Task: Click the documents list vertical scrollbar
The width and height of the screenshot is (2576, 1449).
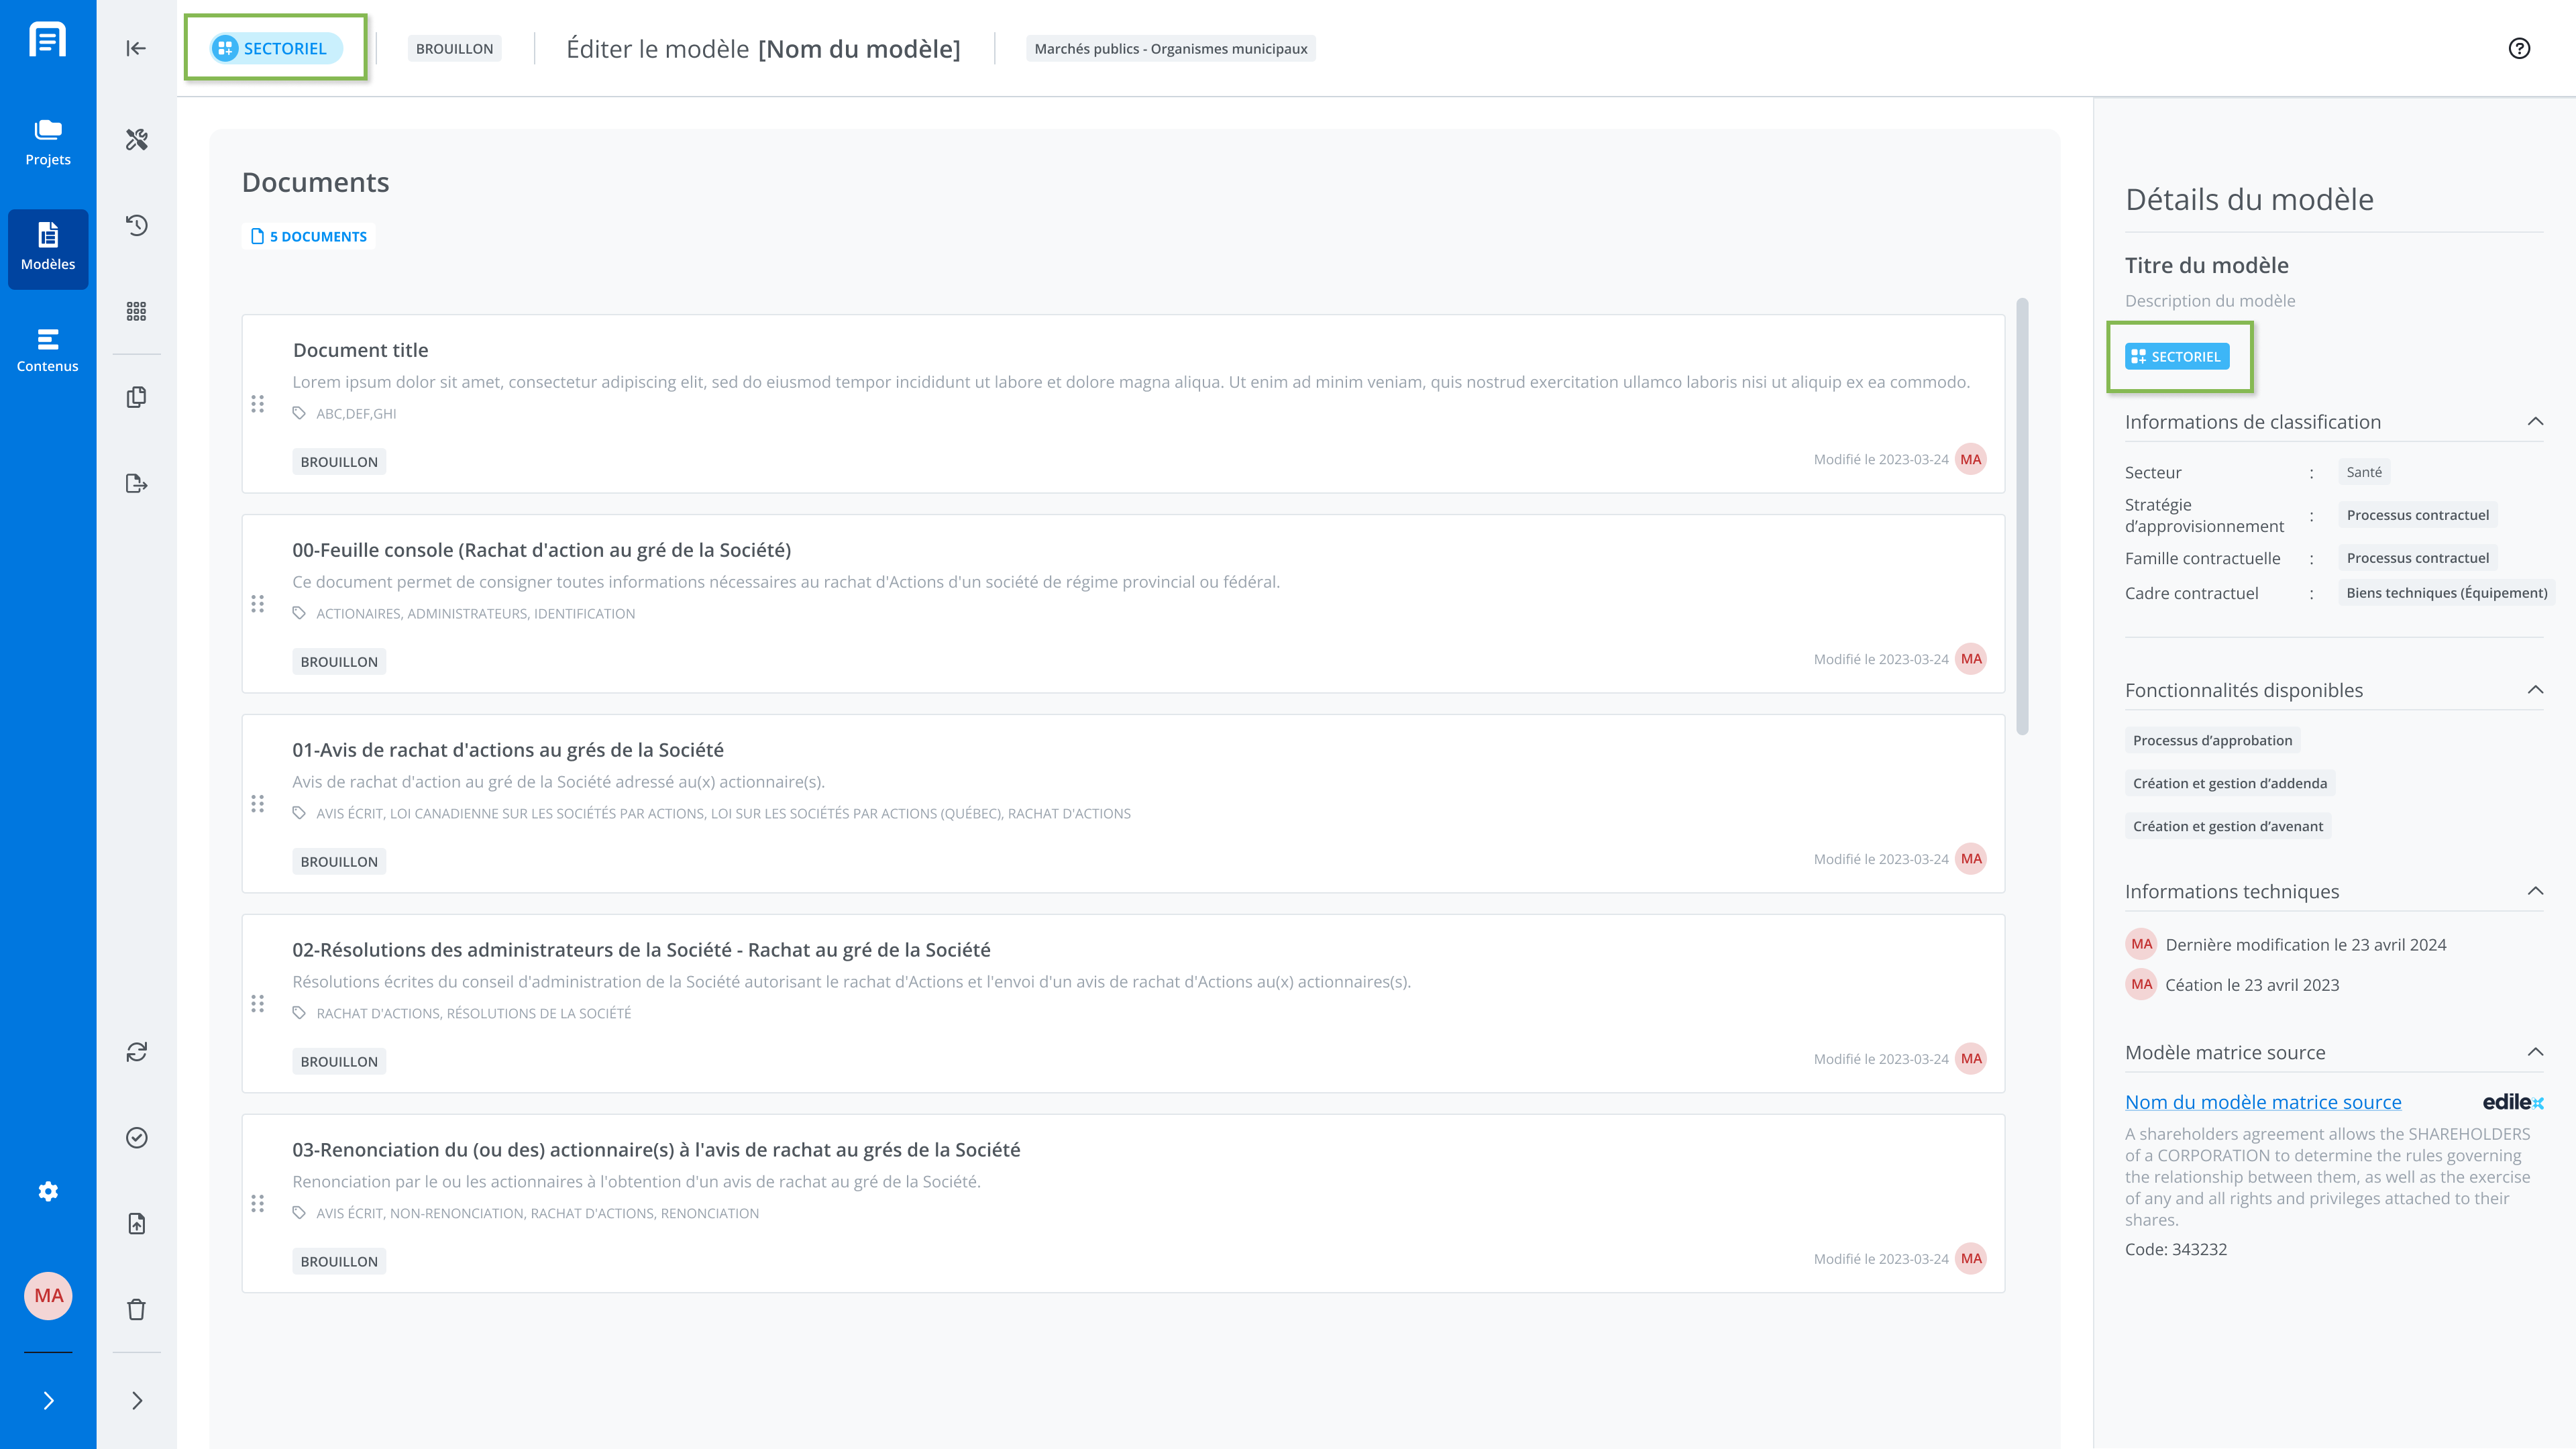Action: click(2022, 516)
